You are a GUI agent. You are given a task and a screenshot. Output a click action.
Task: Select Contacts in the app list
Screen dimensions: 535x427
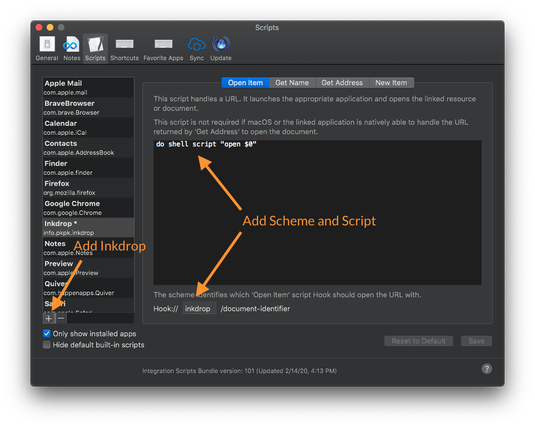click(88, 148)
